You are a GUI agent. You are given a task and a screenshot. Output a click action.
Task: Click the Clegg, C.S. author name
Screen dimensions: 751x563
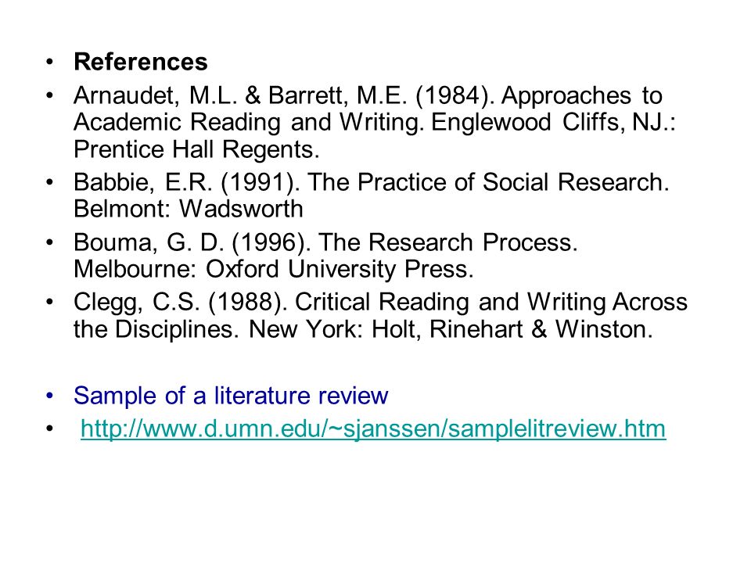(x=136, y=303)
